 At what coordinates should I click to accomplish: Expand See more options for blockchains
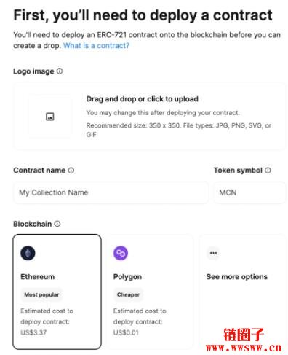pos(237,277)
